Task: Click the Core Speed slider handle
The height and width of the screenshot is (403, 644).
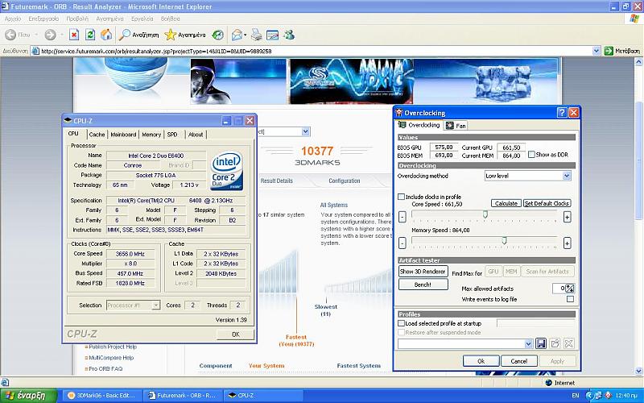Action: 485,214
